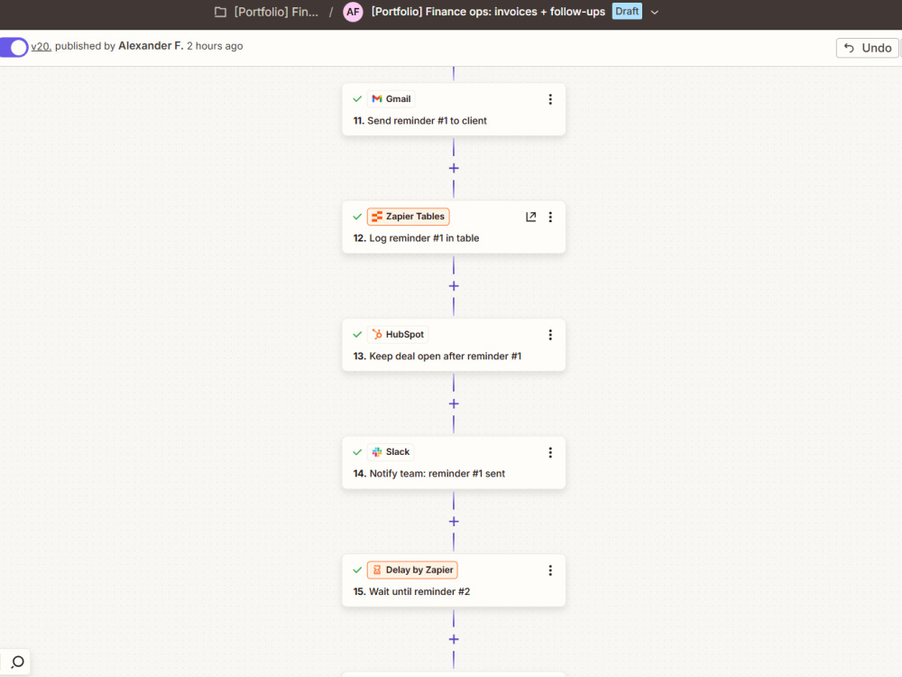Click green check on Delay by Zapier step
902x677 pixels.
point(357,570)
